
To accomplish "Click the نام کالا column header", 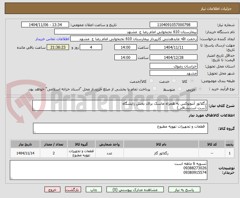I will 161,145.
